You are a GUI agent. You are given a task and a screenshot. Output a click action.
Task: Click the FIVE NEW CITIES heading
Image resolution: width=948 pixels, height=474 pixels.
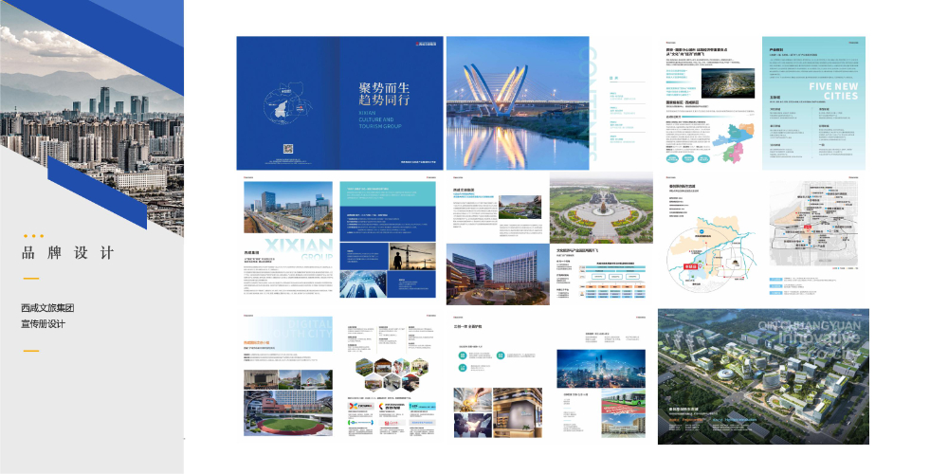[833, 91]
